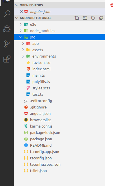Screen dimensions: 113x186
Task: Open .gitignore file
Action: point(38,107)
